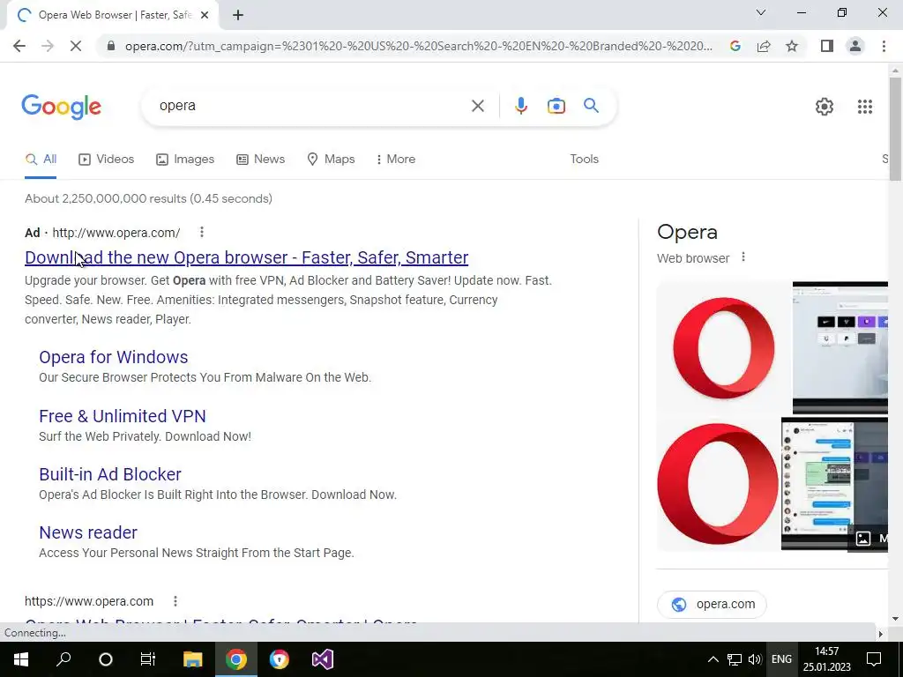Image resolution: width=903 pixels, height=677 pixels.
Task: Click the share page icon
Action: coord(764,46)
